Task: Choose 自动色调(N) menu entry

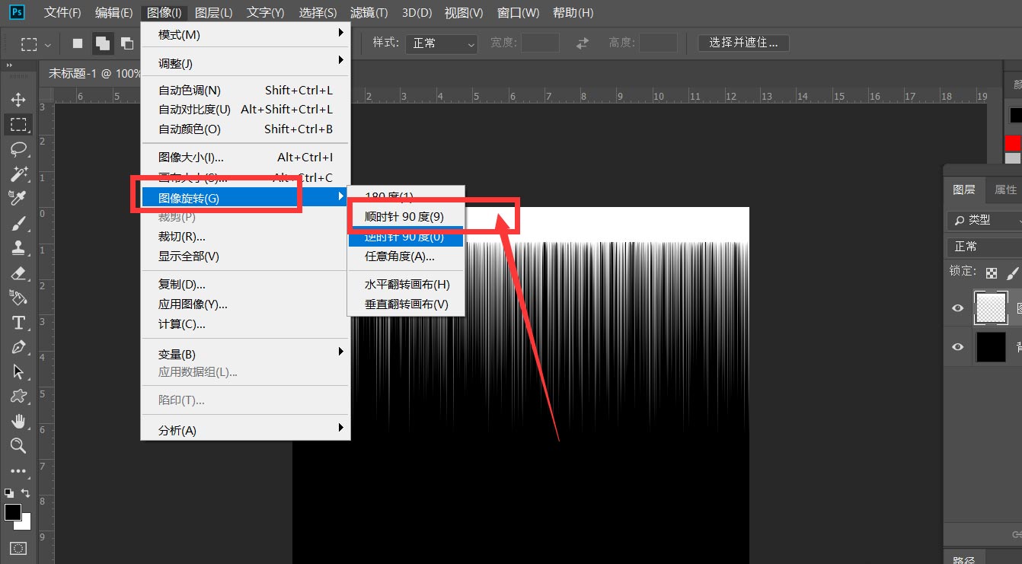Action: coord(245,90)
